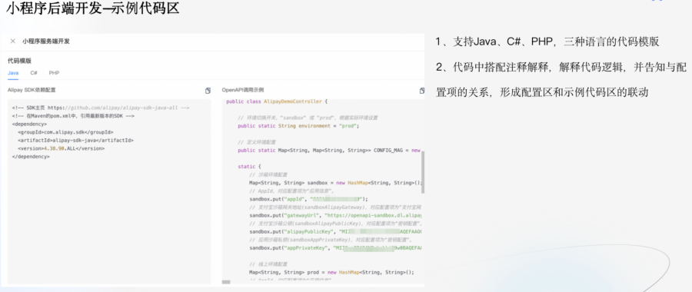Click the horizontal scrollbar thumb under OpenAPI code
Viewport: 692px width, 292px height.
click(226, 282)
